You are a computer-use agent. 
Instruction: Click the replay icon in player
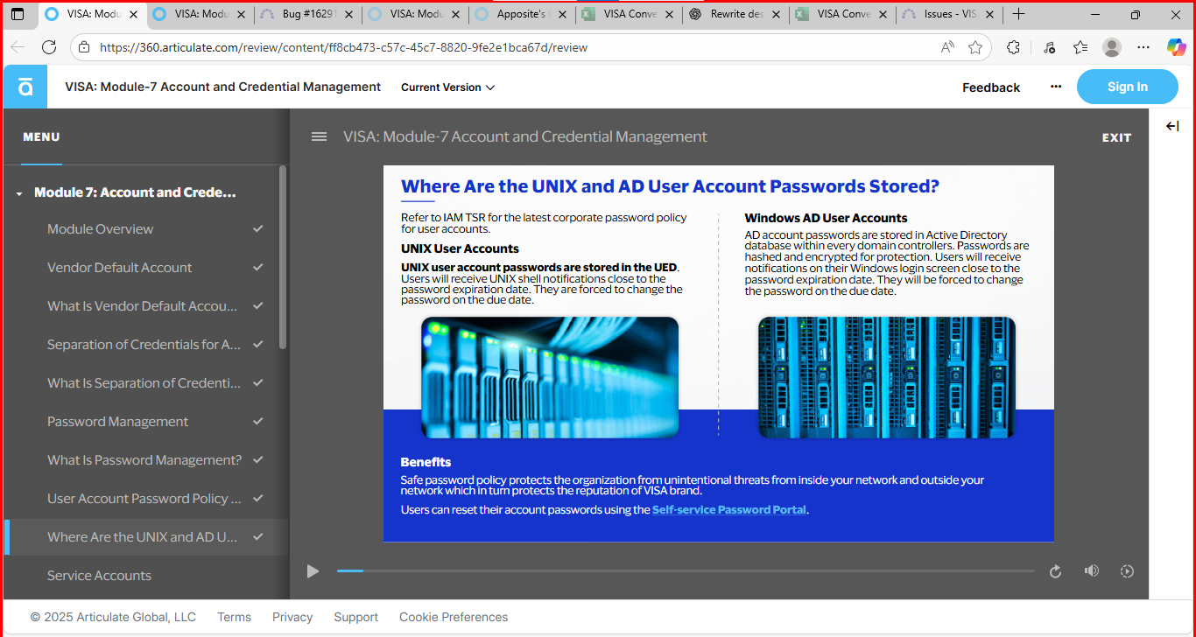point(1055,571)
